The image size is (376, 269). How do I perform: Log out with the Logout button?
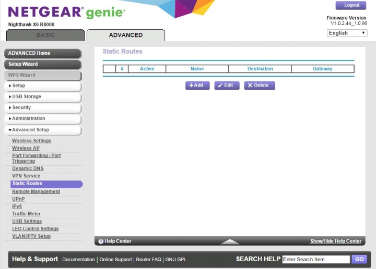(351, 5)
